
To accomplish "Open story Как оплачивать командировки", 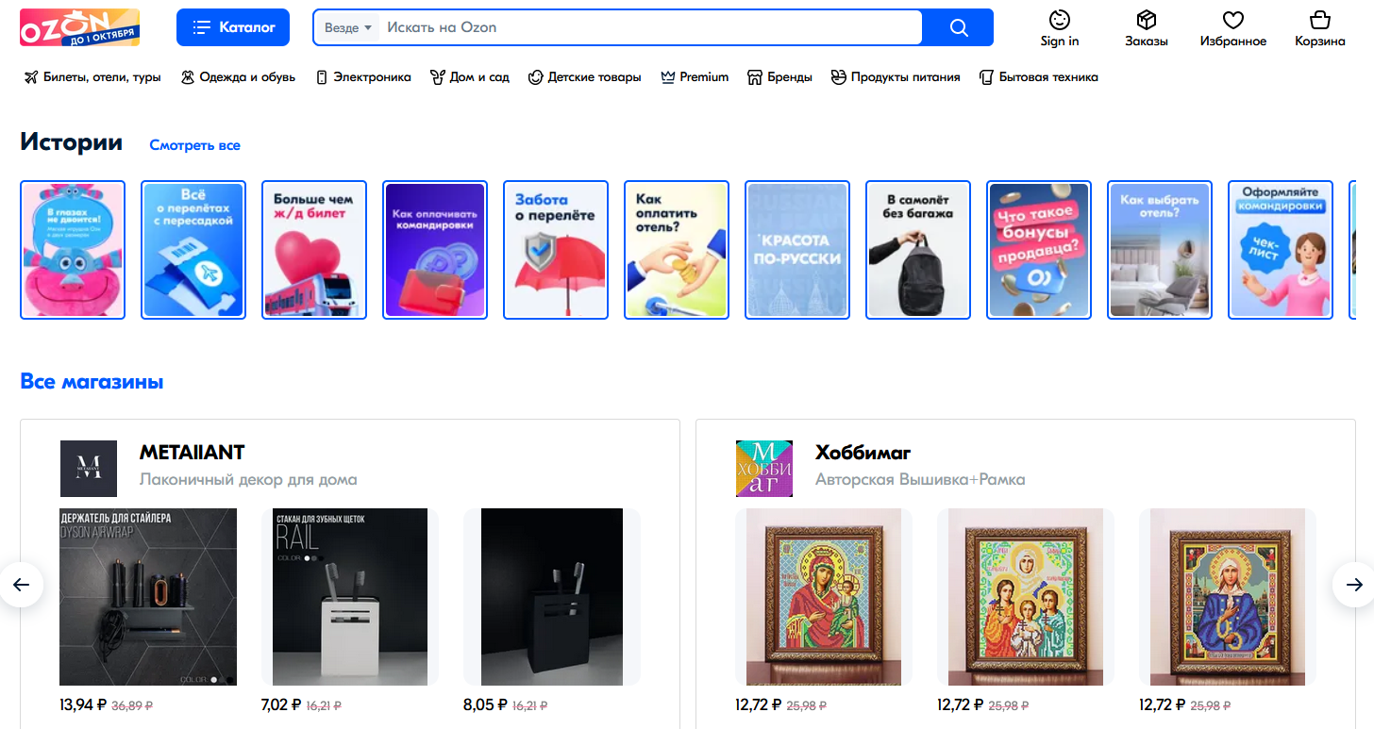I will point(435,250).
